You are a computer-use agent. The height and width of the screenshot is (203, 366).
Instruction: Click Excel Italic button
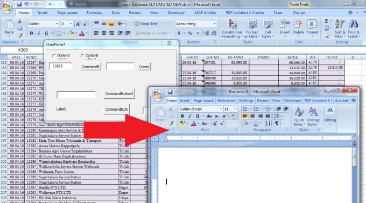coord(39,33)
